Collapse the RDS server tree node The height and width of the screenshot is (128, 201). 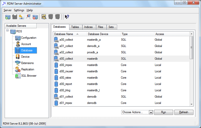(7, 30)
